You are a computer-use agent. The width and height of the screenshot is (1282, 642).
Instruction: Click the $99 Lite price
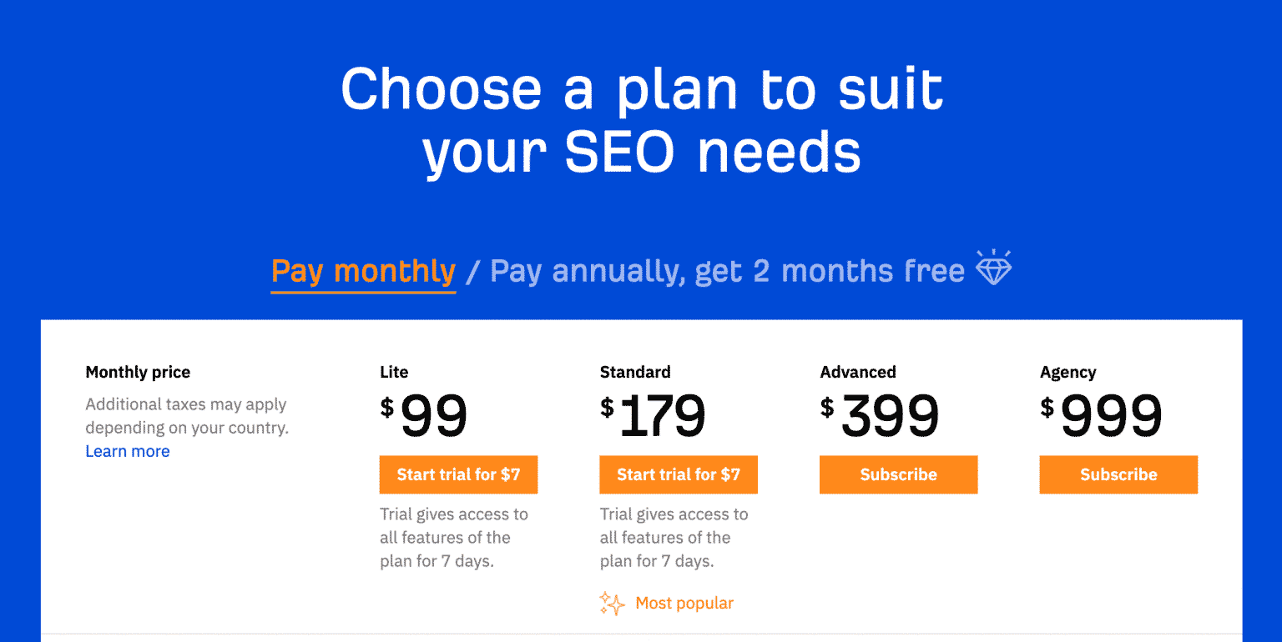424,416
